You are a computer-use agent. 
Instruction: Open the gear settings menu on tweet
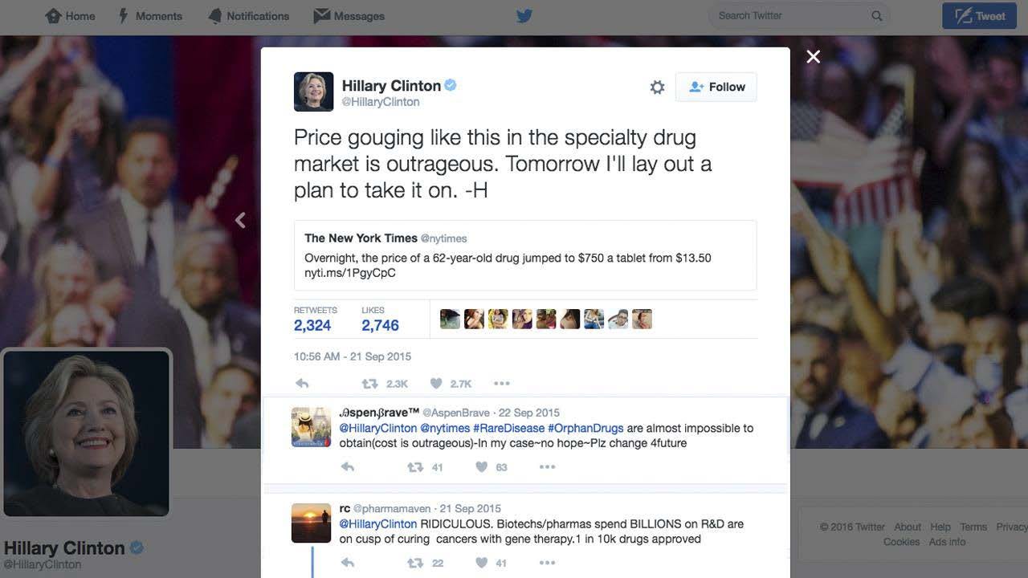pyautogui.click(x=657, y=88)
